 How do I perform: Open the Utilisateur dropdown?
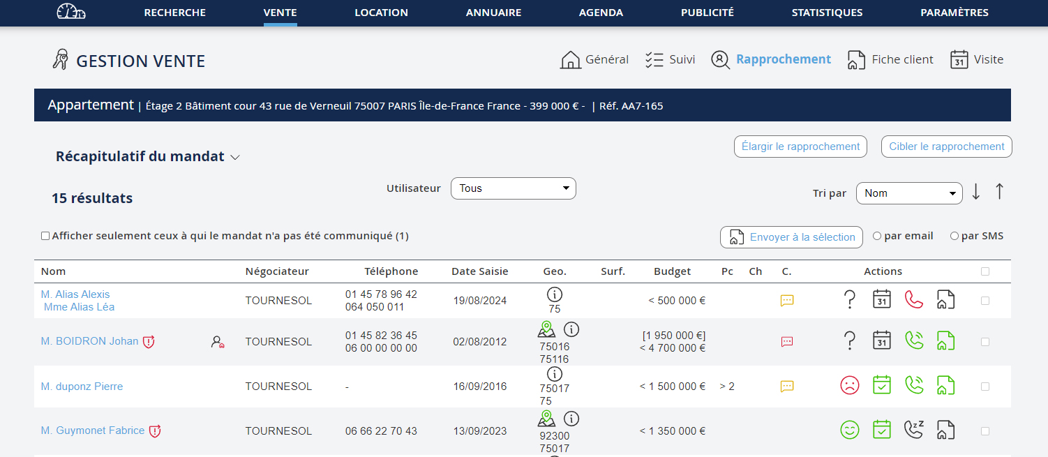point(513,188)
